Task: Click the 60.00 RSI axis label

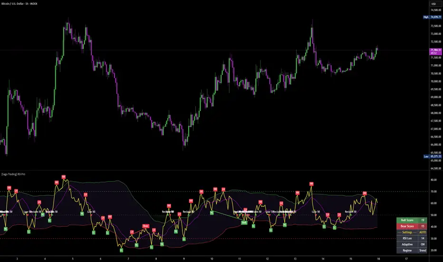Action: (433, 203)
